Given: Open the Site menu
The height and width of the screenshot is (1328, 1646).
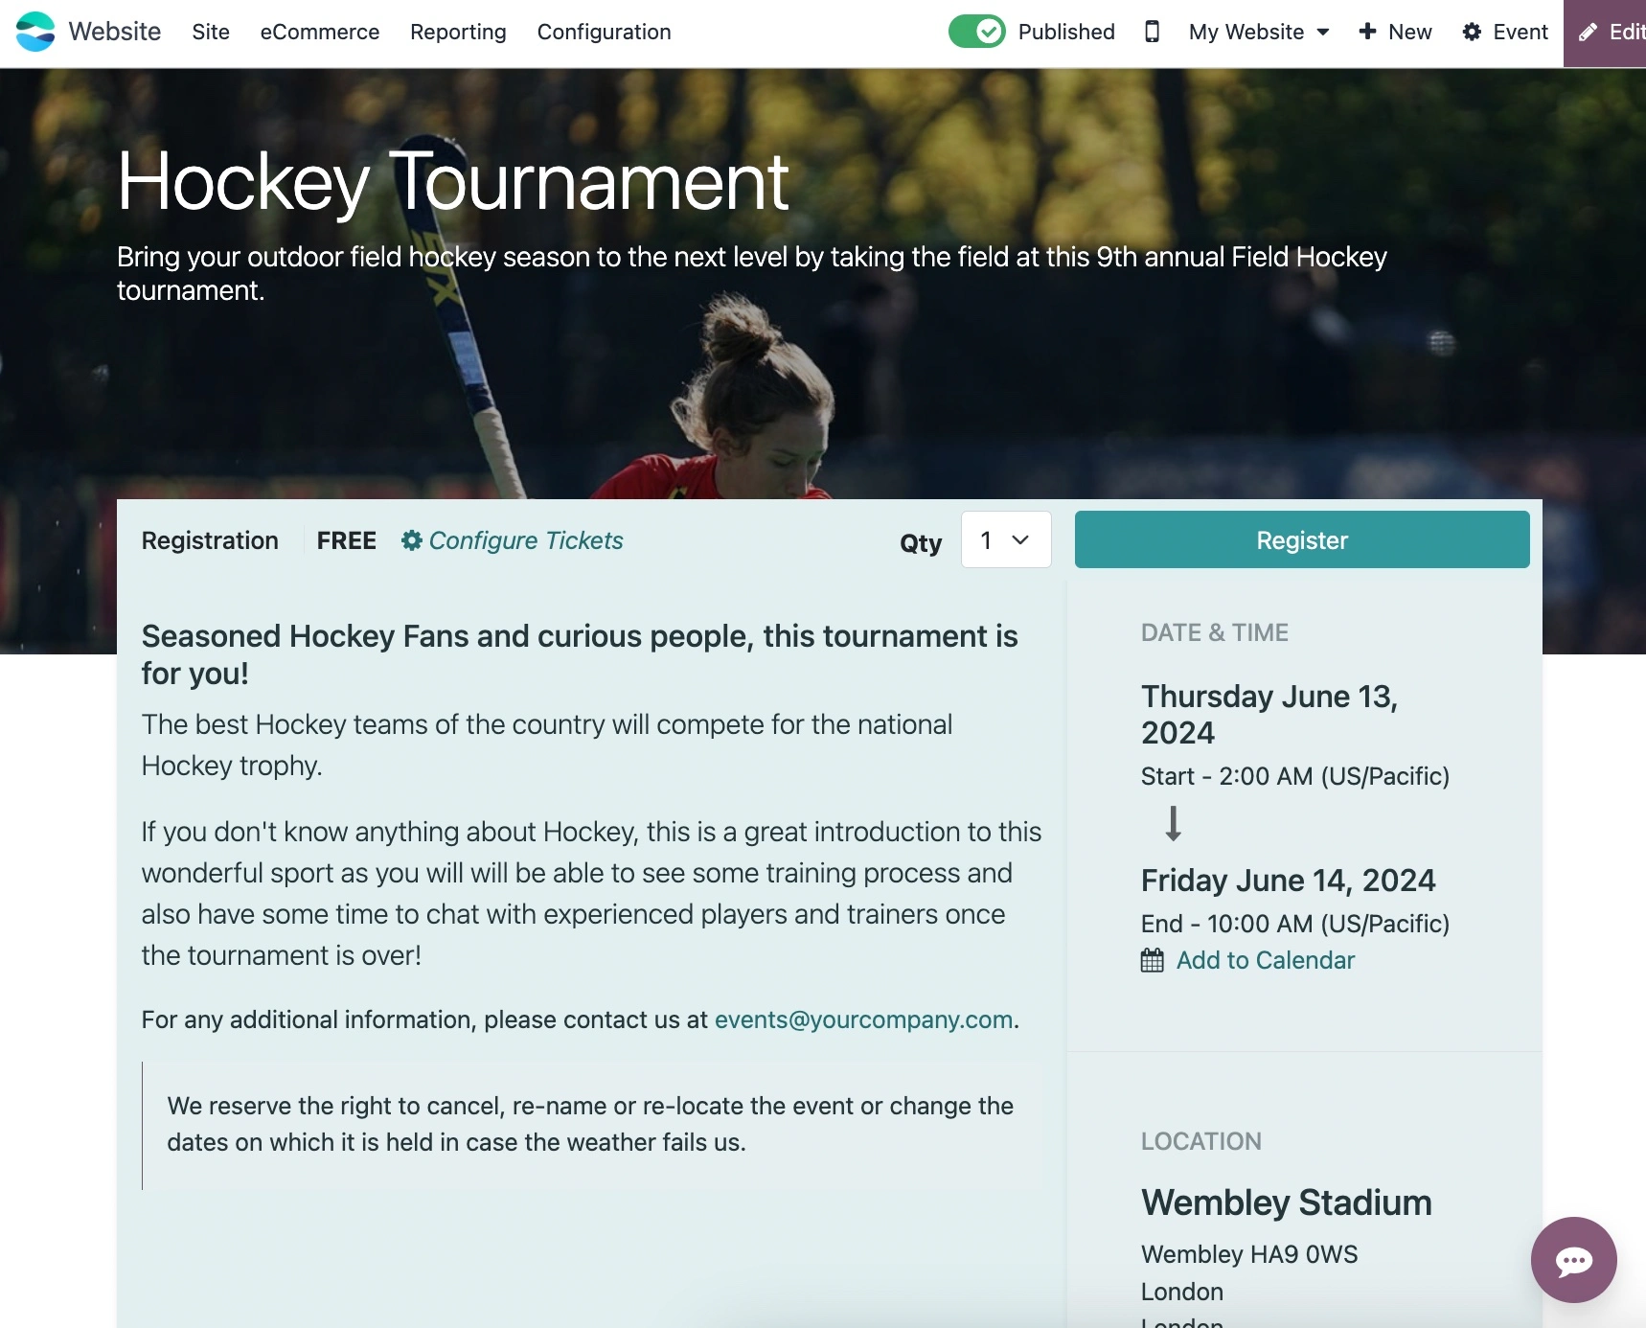Looking at the screenshot, I should click(x=211, y=32).
